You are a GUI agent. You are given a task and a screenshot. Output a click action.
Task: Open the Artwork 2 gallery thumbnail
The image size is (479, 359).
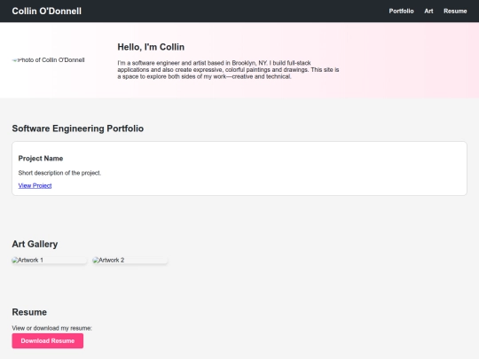[x=130, y=260]
